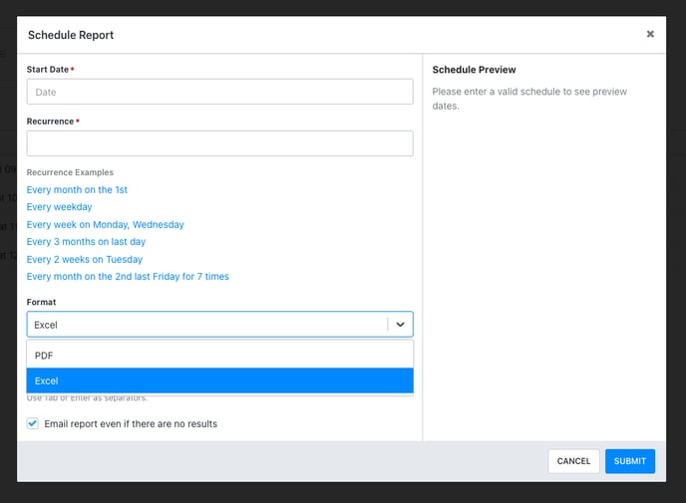
Task: Toggle the email report checkbox
Action: 33,423
